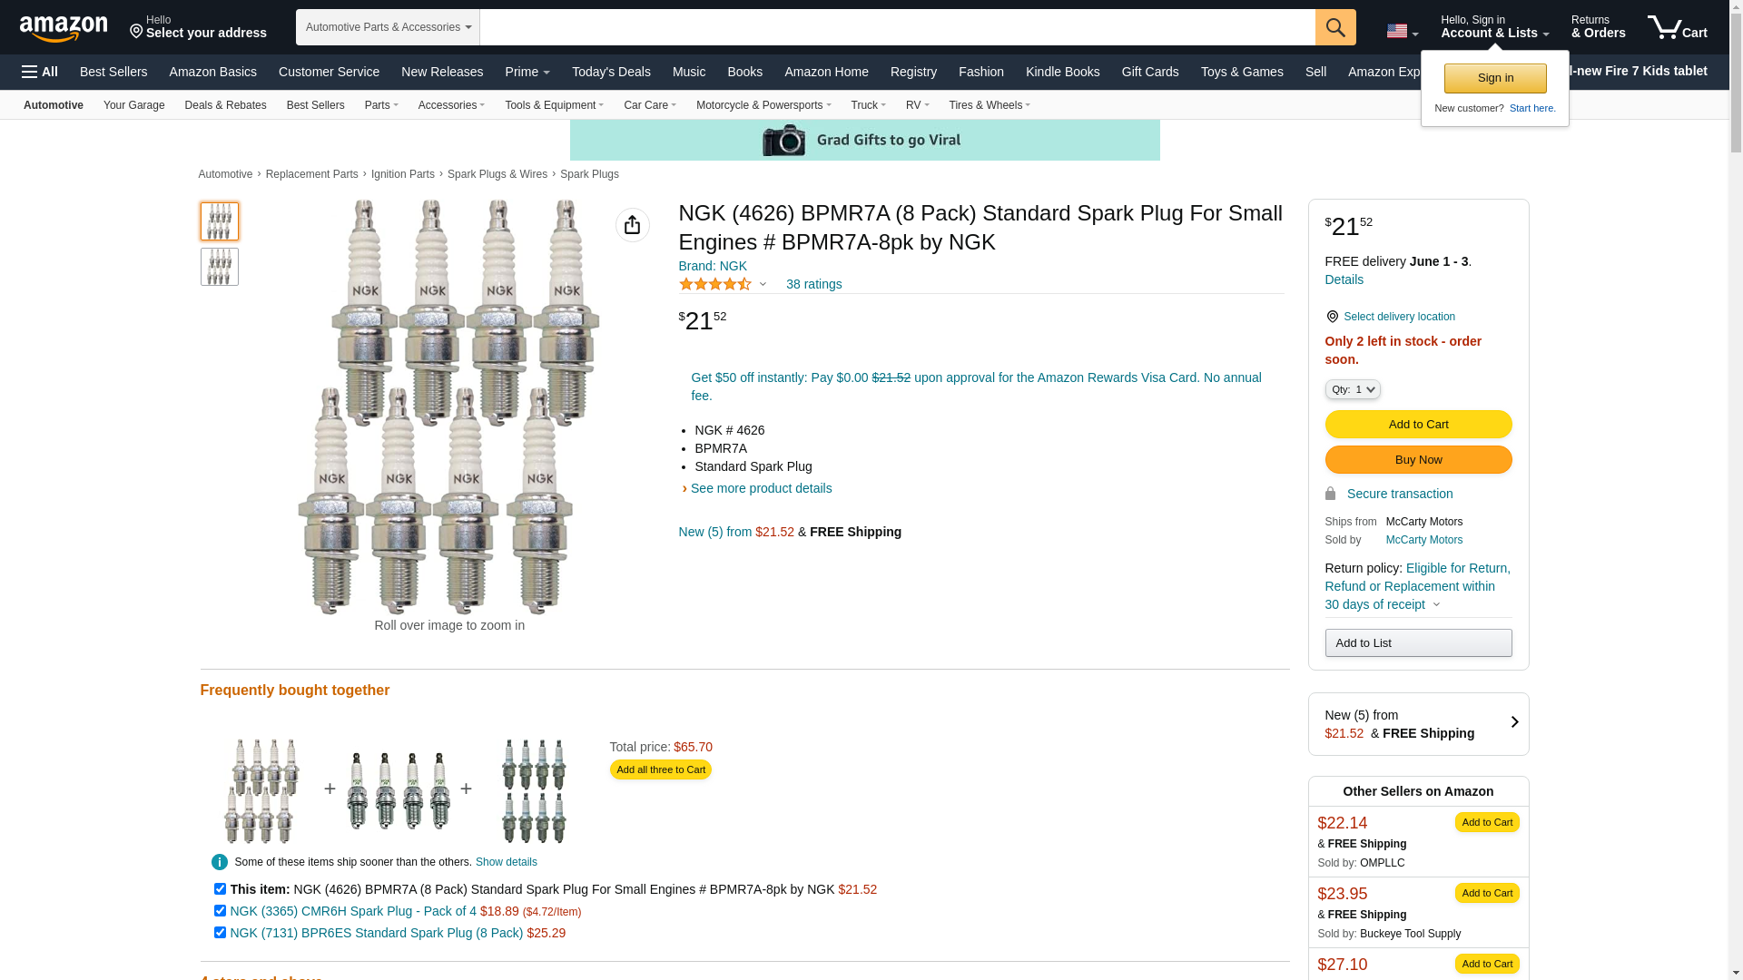Open the Tools & Equipment menu

pyautogui.click(x=554, y=105)
